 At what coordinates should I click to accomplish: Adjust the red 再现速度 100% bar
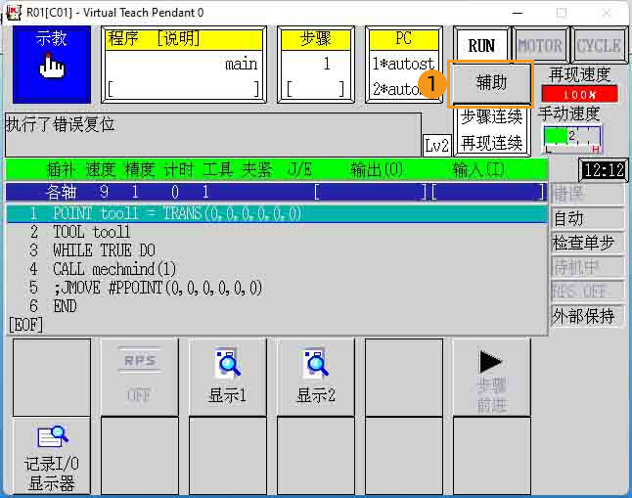(x=579, y=94)
